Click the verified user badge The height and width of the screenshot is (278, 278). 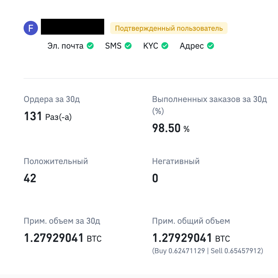point(169,28)
